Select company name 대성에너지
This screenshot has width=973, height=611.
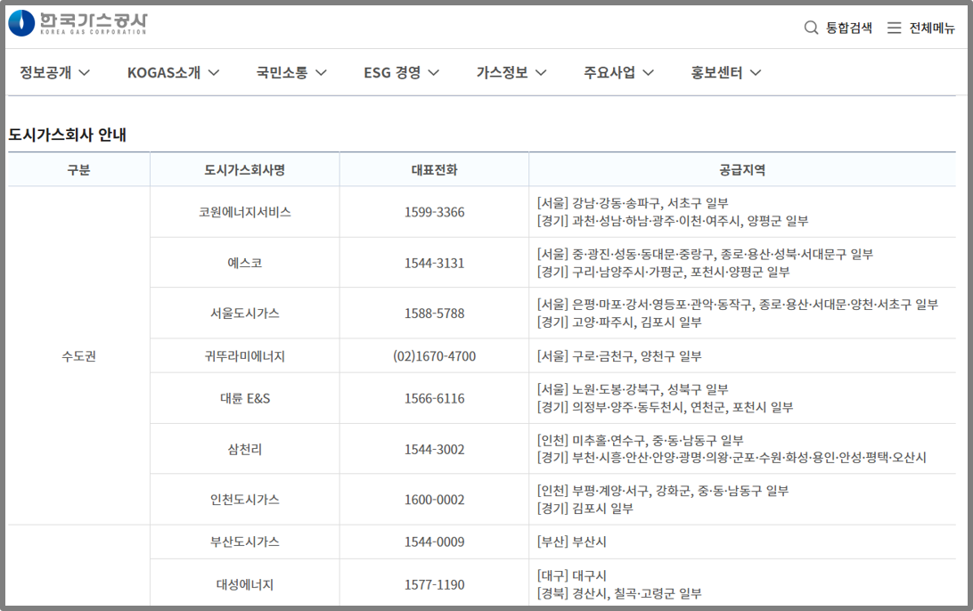point(244,584)
